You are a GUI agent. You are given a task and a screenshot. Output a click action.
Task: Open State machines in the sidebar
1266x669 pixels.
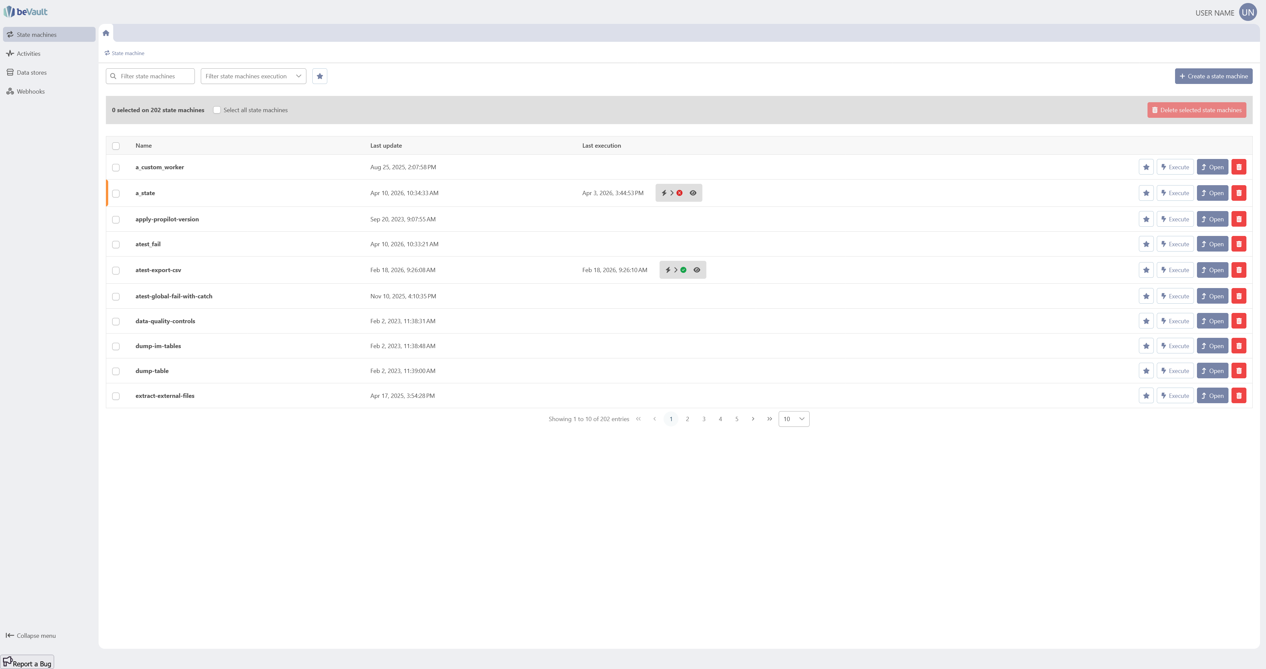pos(49,35)
